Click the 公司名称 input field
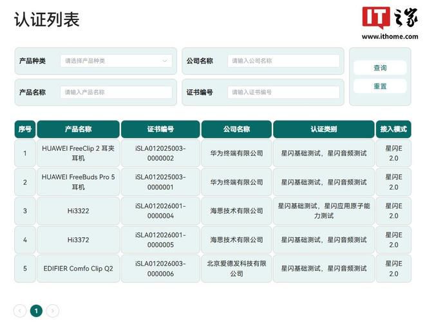Viewport: 425px width, 328px height. (283, 61)
